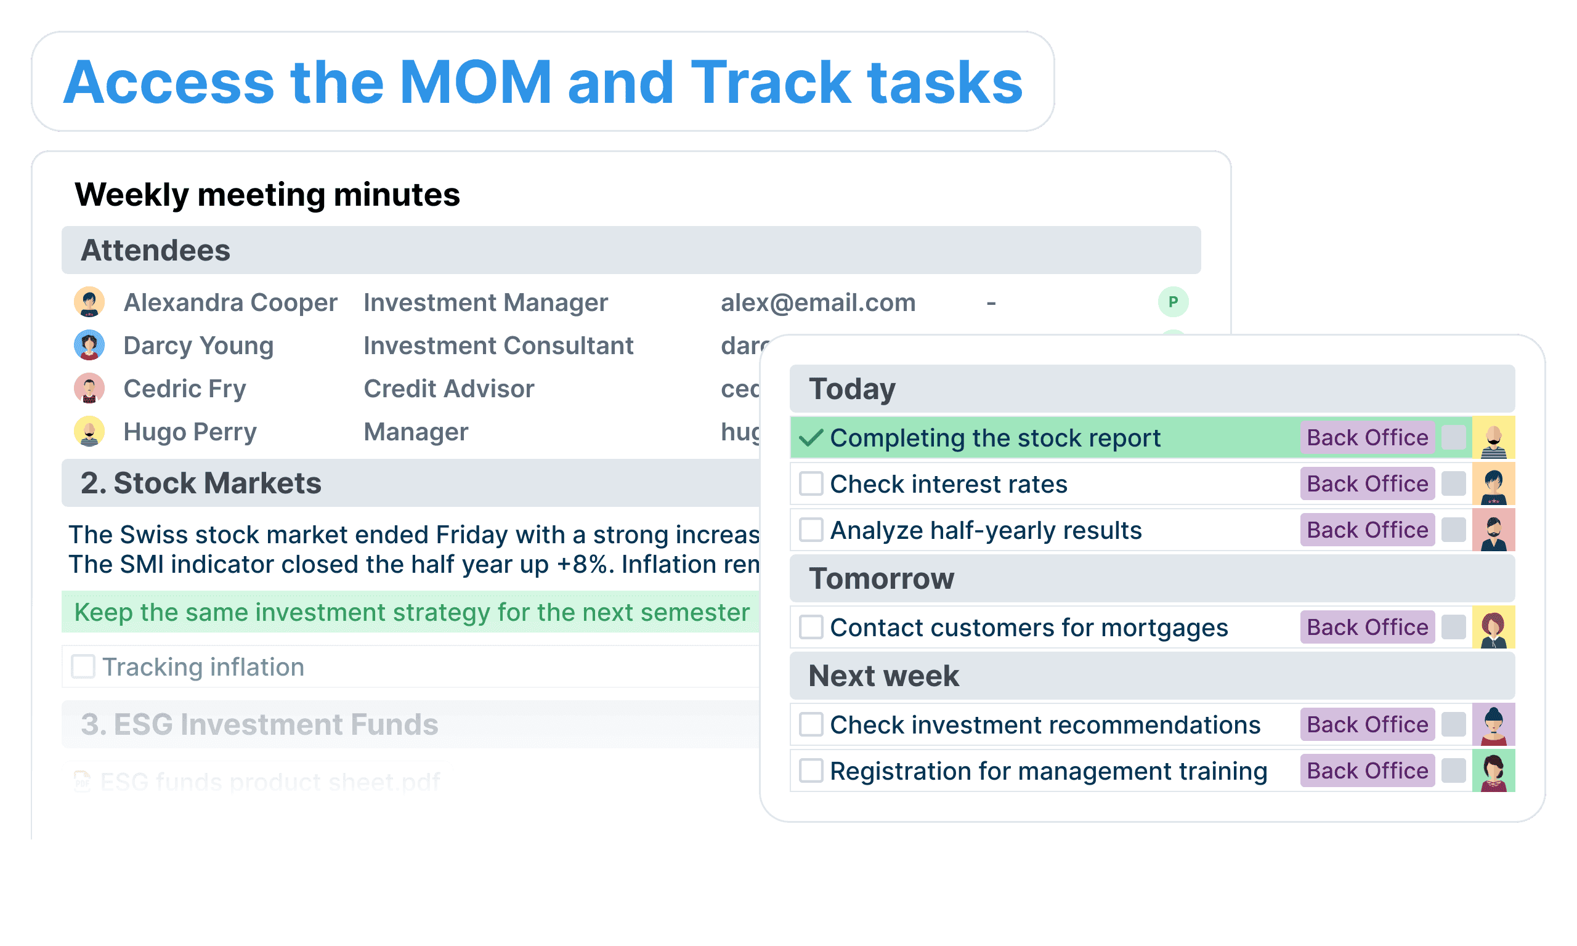Screen dimensions: 1577x946
Task: Click assignee avatar on Check interest rates
Action: [x=1493, y=484]
